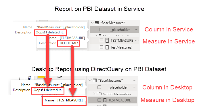Click the TESTMEASURE calculator icon in Service fields
Screen dimensions: 199x106
click(107, 40)
